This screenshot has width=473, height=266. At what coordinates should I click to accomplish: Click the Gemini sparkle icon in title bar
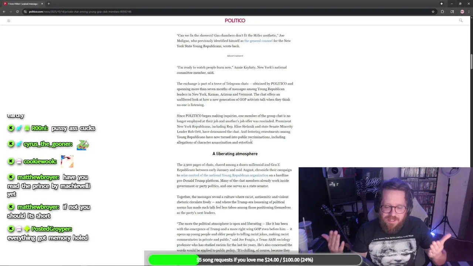(441, 4)
